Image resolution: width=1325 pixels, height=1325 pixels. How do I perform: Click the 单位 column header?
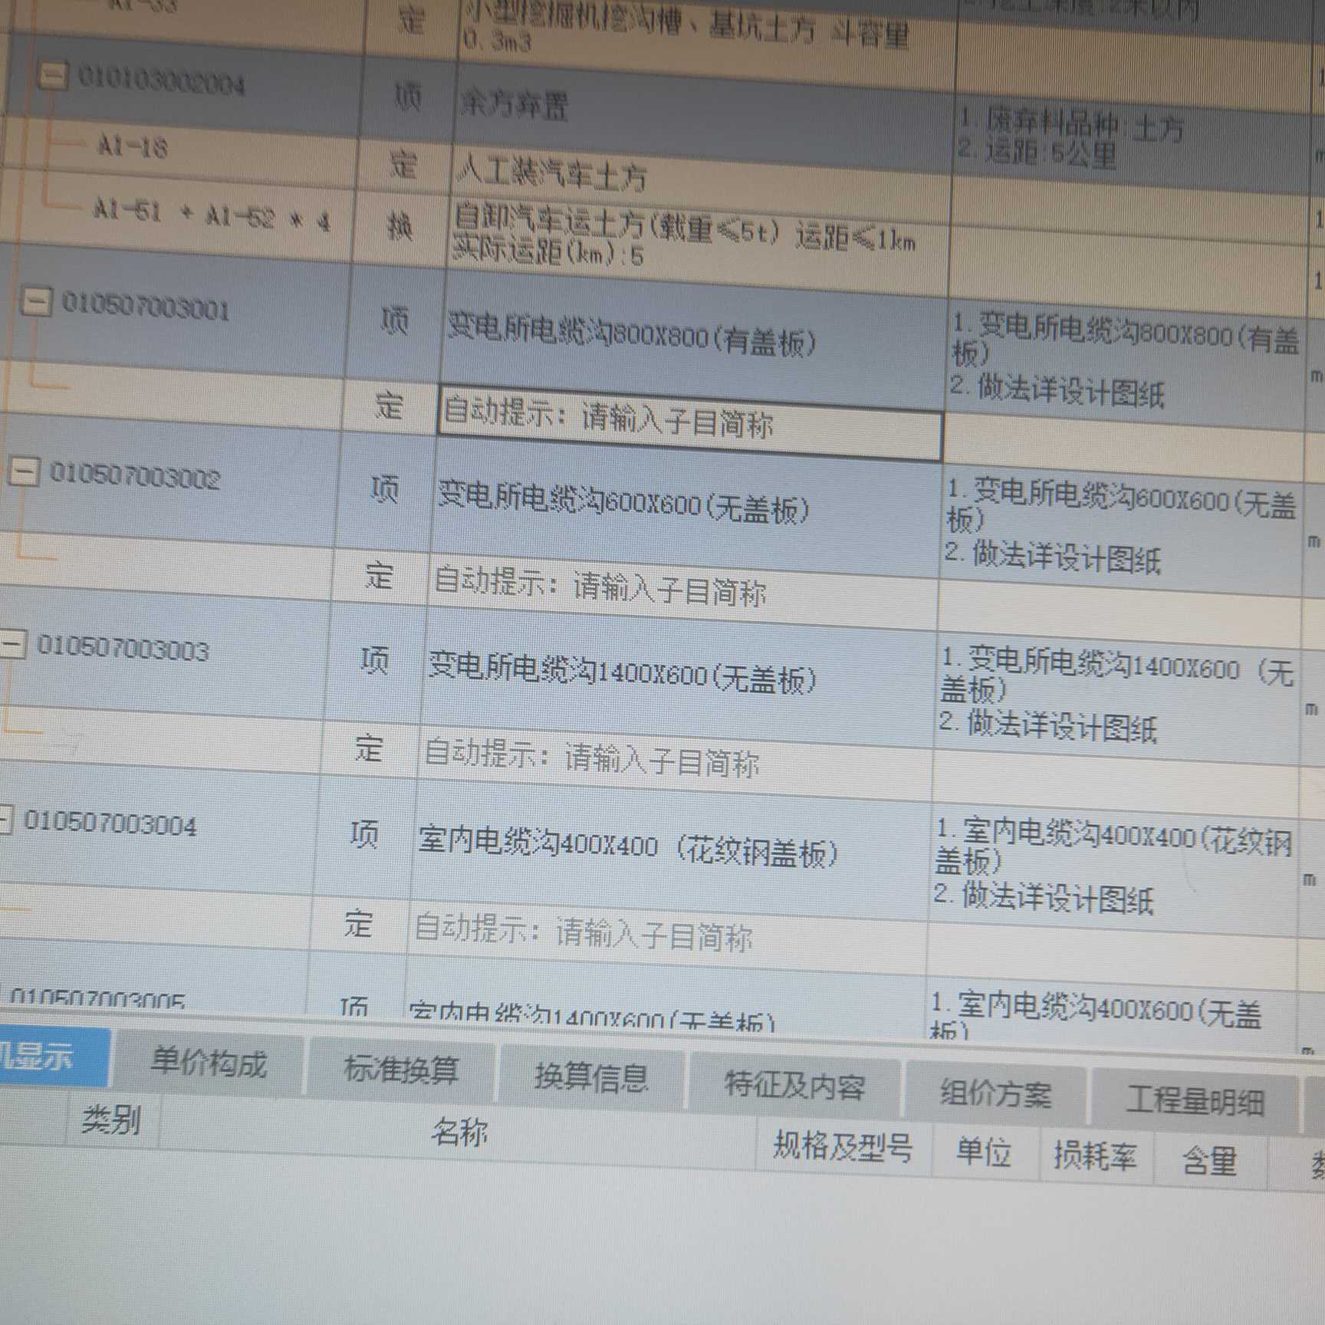(x=985, y=1152)
